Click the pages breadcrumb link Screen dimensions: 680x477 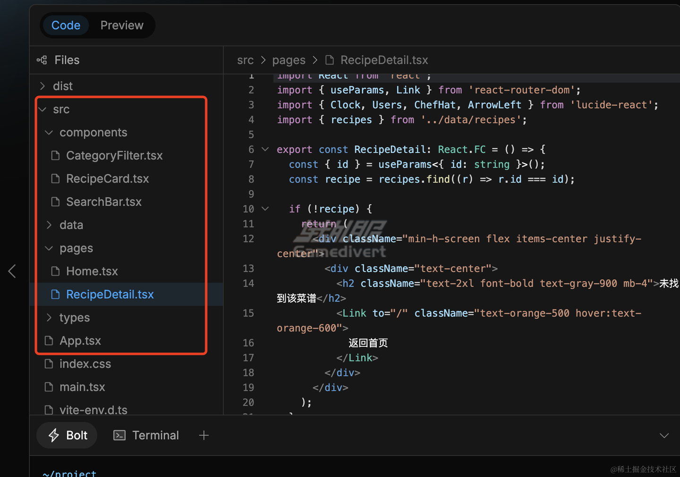pos(289,60)
